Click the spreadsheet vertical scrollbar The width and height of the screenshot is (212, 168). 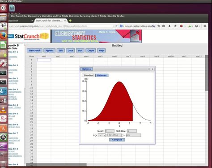click(207, 73)
